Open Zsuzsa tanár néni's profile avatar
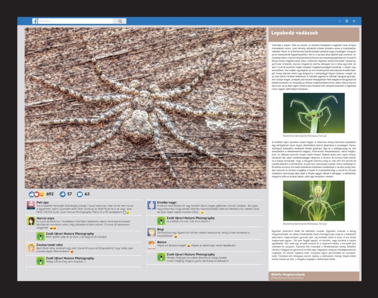This screenshot has width=378, height=298. tap(31, 247)
